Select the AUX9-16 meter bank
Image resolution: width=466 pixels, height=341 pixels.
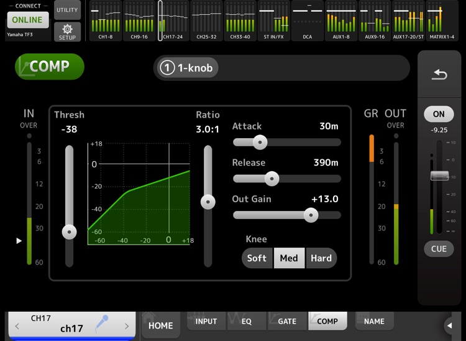coord(375,21)
